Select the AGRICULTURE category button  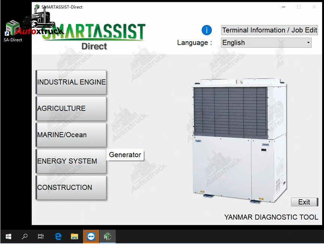71,108
